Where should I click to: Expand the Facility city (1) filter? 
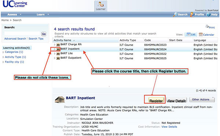pyautogui.click(x=3, y=62)
